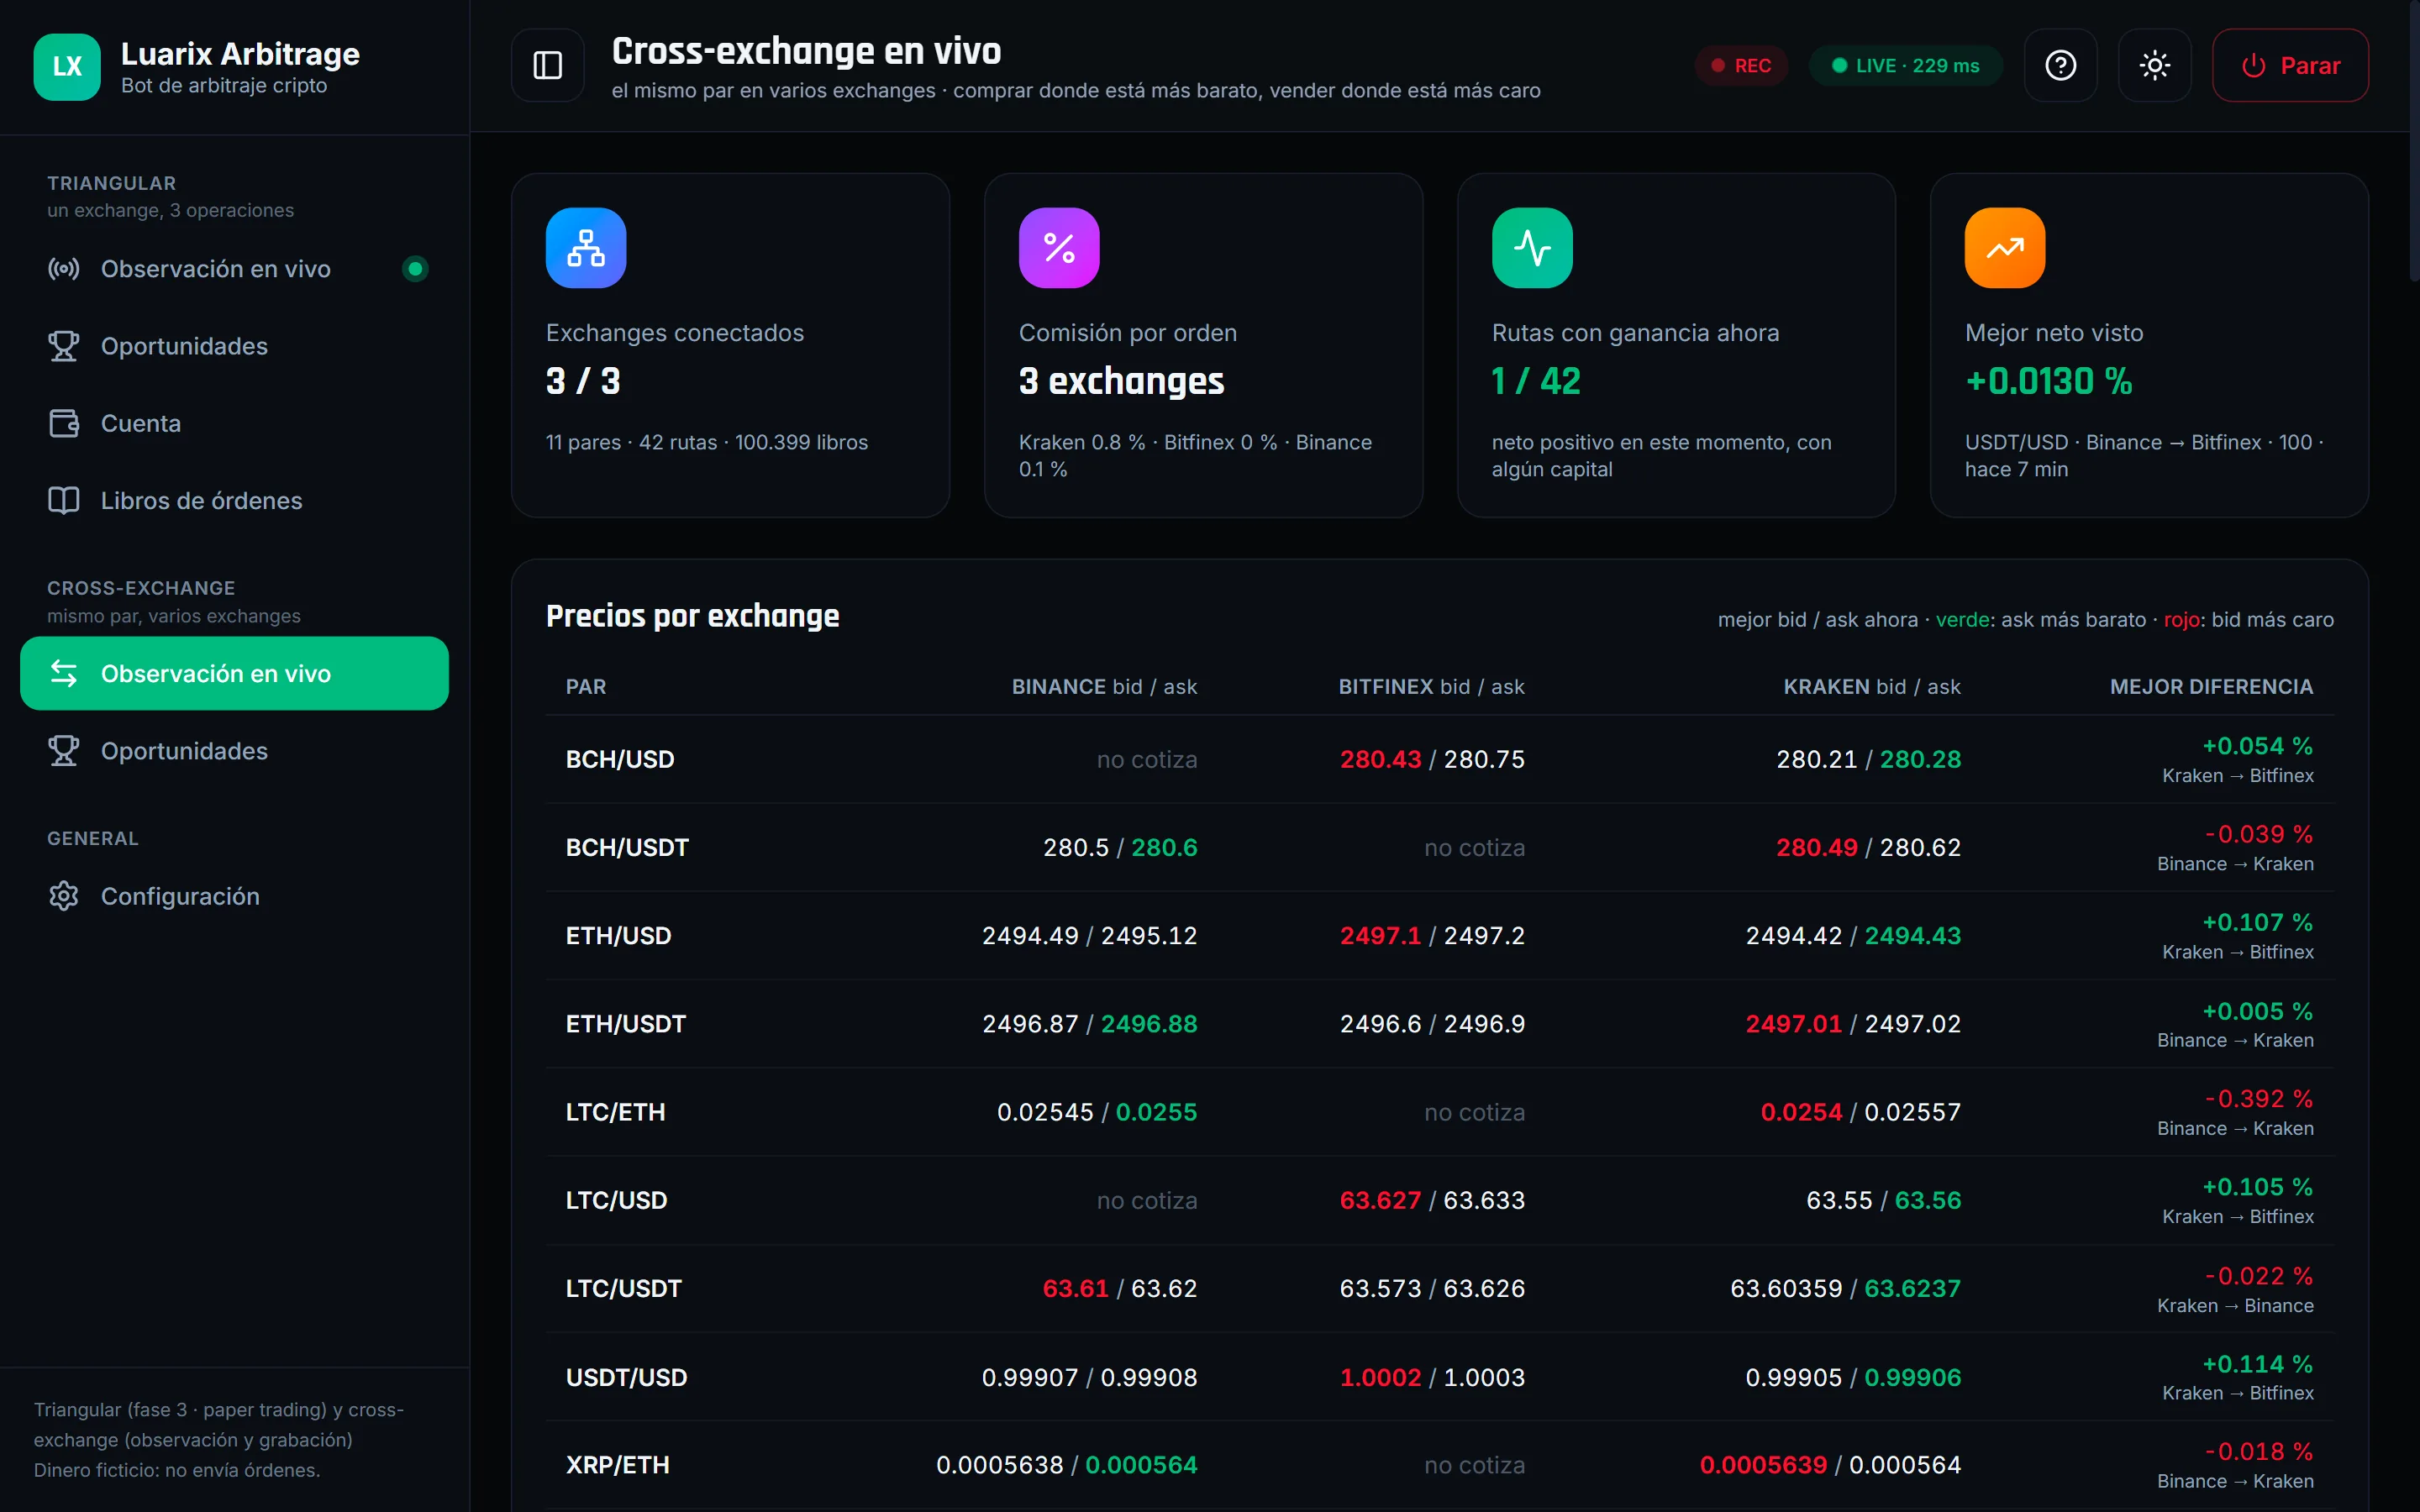Click the Cross-exchange Oportunidades trophy icon

pyautogui.click(x=64, y=751)
